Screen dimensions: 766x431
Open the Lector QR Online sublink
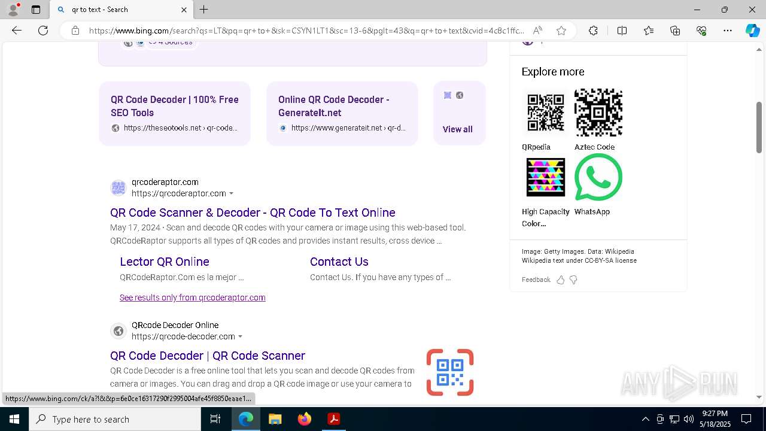[x=165, y=262]
